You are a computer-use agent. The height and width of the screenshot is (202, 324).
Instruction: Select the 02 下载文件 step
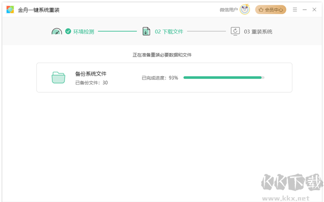(x=169, y=32)
